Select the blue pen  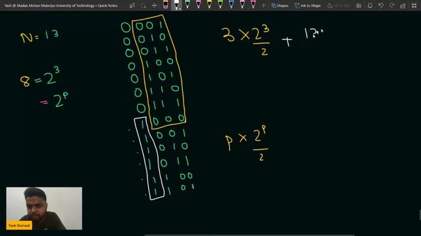click(231, 5)
